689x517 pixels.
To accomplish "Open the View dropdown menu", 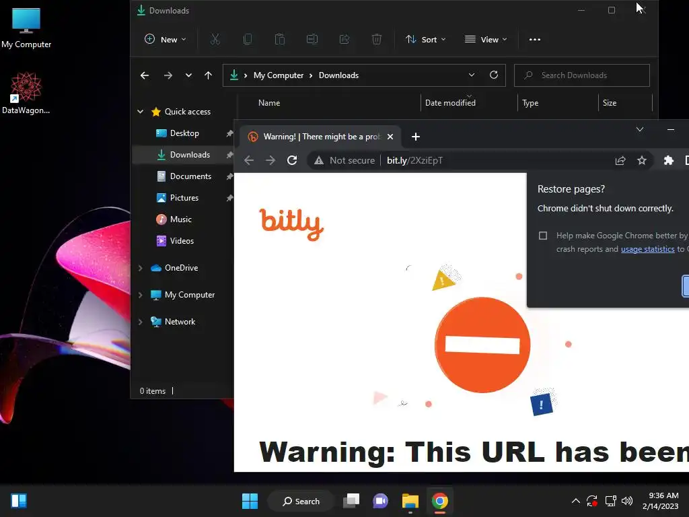I will tap(486, 40).
